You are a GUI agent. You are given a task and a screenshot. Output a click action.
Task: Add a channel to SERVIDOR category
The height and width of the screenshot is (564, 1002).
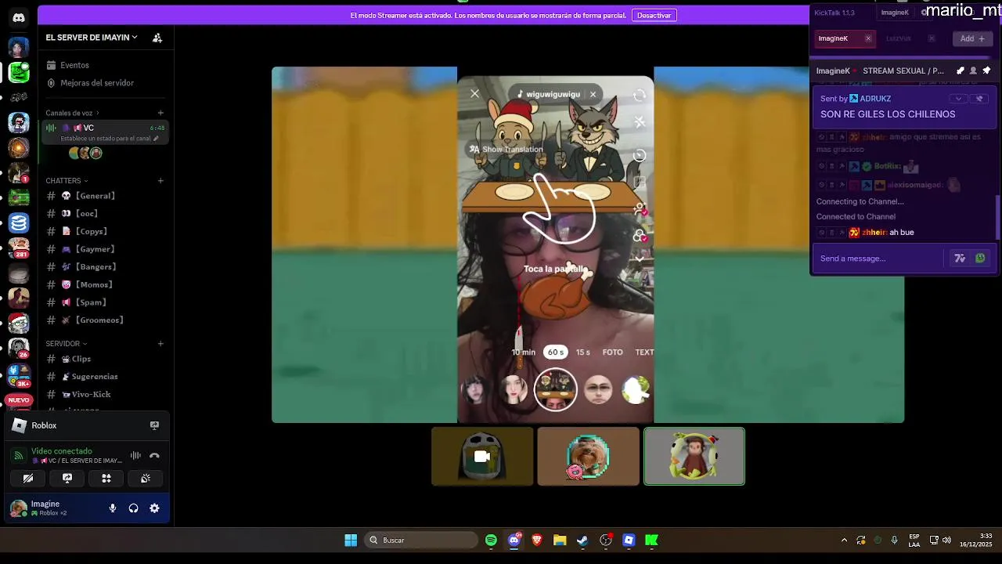pos(160,344)
